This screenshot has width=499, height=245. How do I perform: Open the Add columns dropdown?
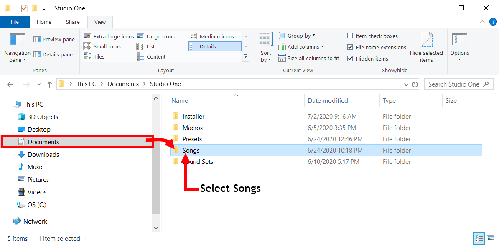click(x=301, y=47)
